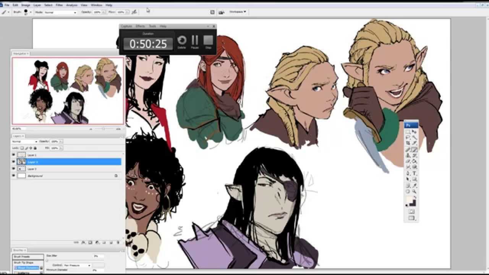This screenshot has height=275, width=489.
Task: Select the Move tool
Action: [415, 132]
